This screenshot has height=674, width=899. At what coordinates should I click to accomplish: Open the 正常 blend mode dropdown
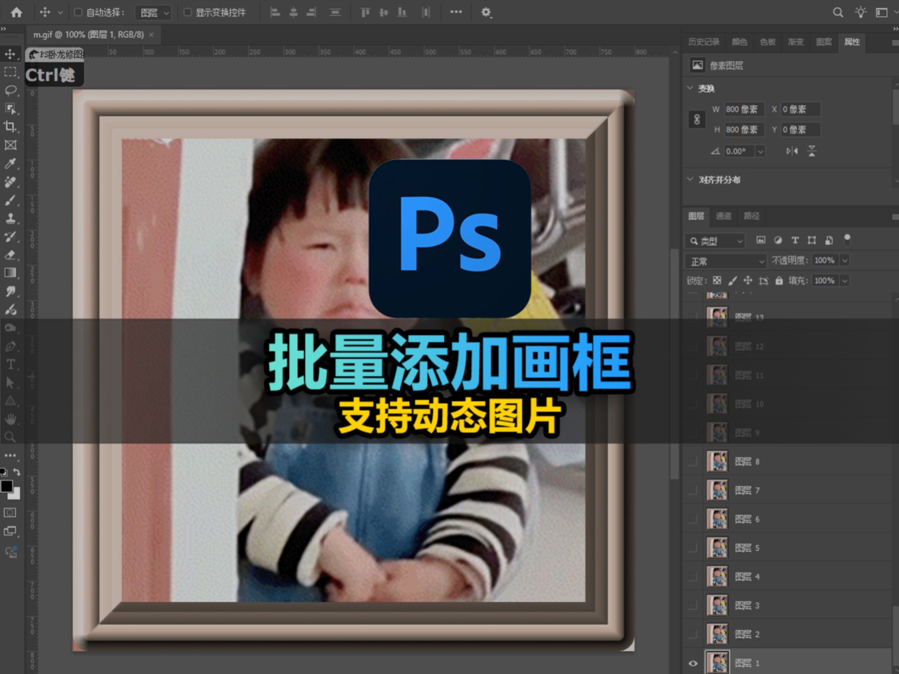[x=725, y=261]
